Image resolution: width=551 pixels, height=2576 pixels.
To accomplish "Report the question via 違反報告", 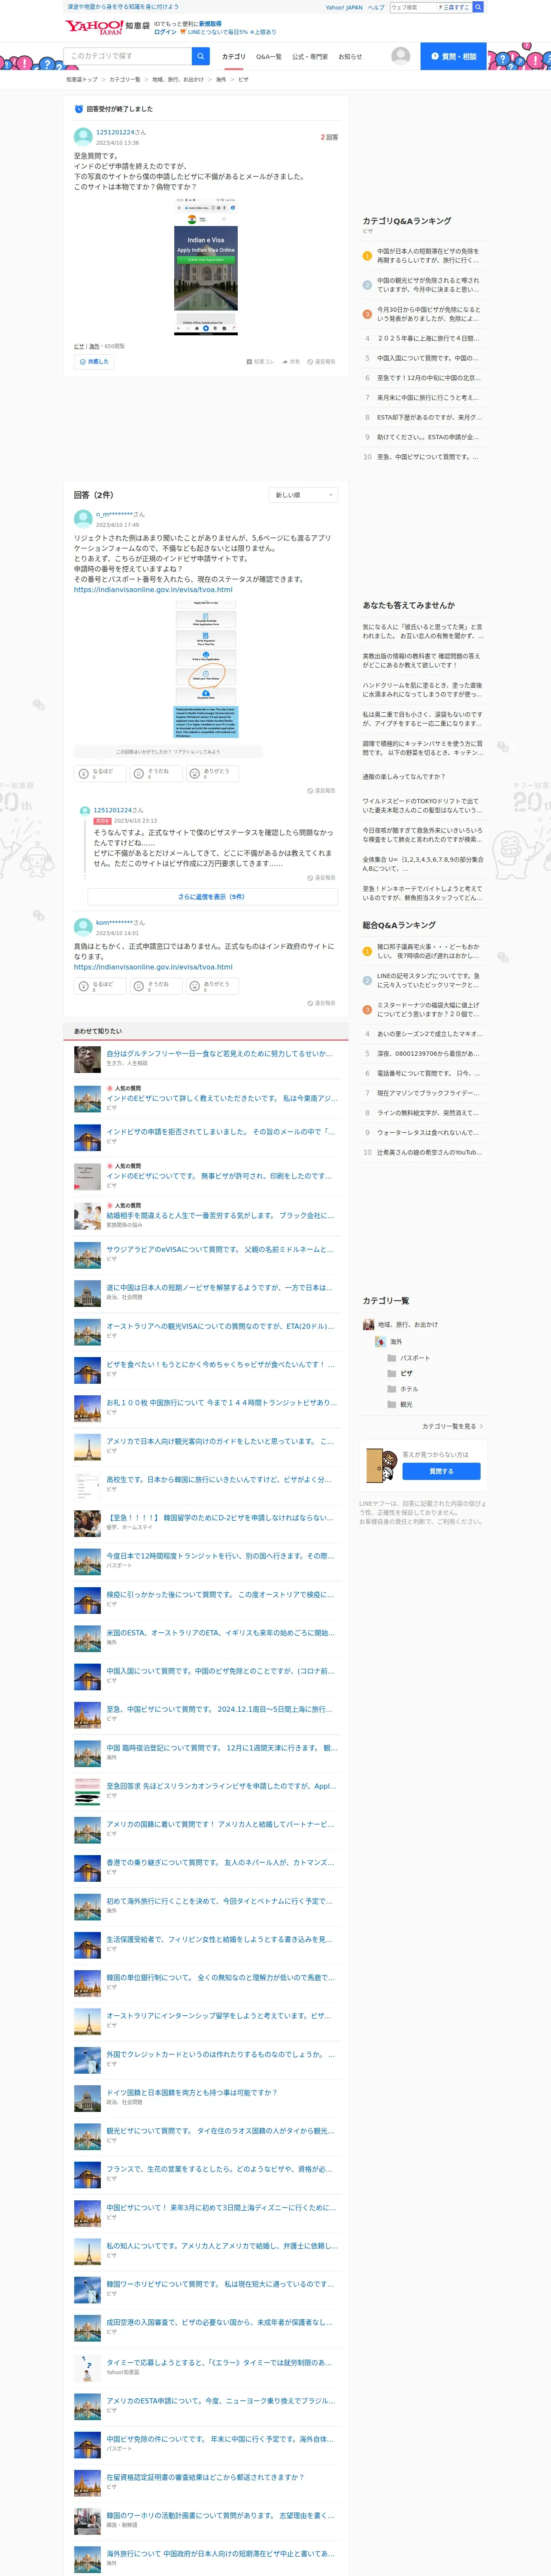I will 322,361.
